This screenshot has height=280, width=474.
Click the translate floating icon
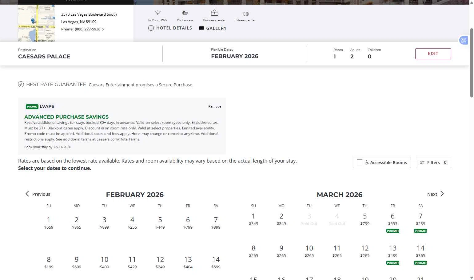(464, 40)
